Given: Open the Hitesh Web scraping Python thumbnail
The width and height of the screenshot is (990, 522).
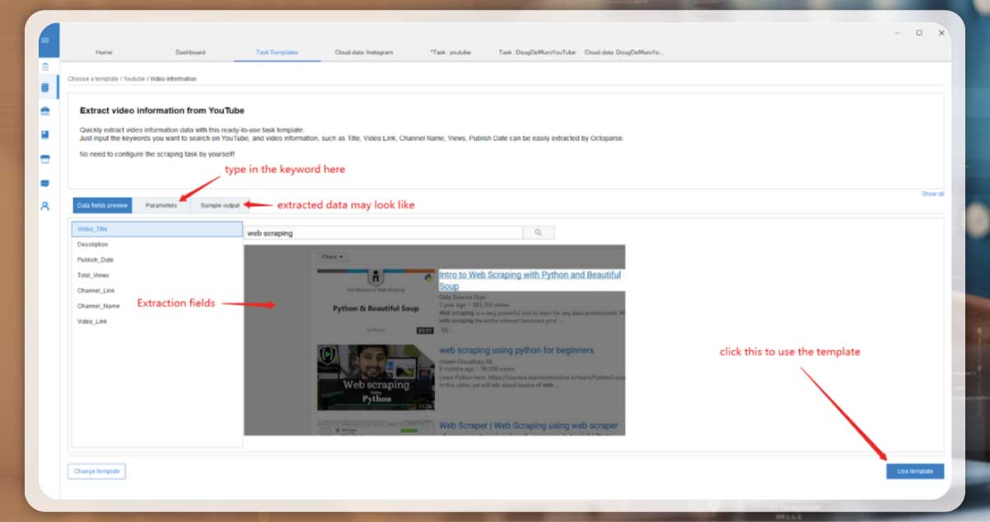Looking at the screenshot, I should pos(376,377).
